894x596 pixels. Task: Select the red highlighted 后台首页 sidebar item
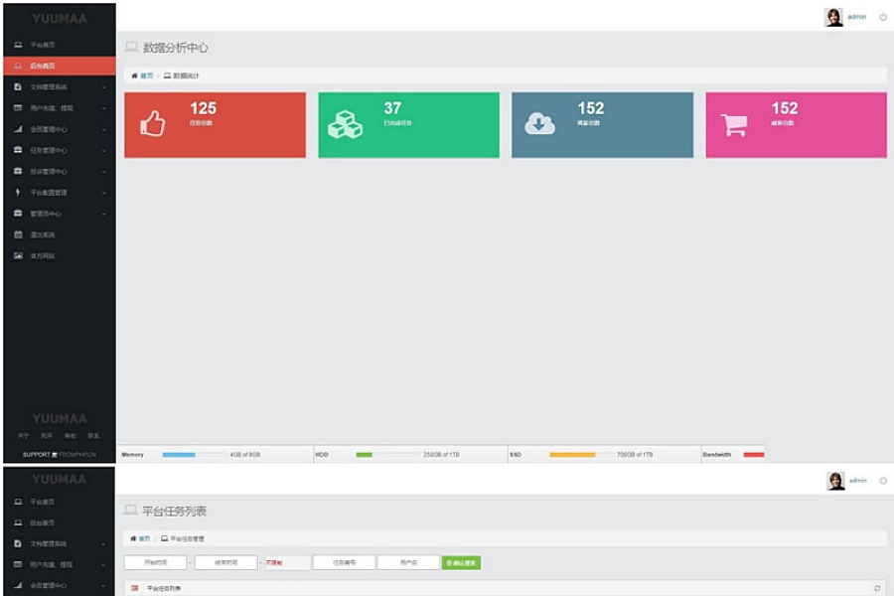pyautogui.click(x=60, y=66)
